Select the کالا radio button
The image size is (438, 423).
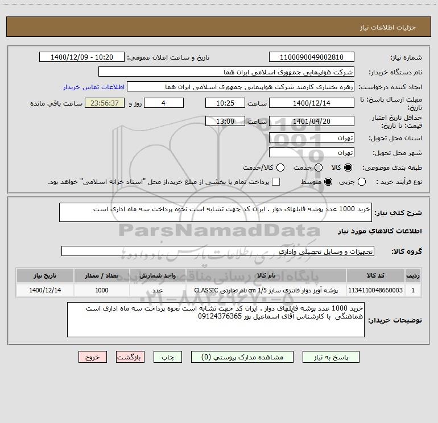349,167
